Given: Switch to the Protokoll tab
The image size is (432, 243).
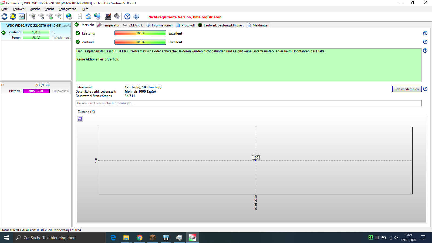Looking at the screenshot, I should point(185,25).
